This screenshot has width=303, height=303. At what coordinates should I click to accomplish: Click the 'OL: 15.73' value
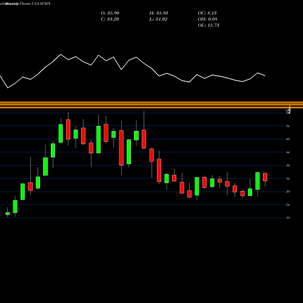(208, 25)
